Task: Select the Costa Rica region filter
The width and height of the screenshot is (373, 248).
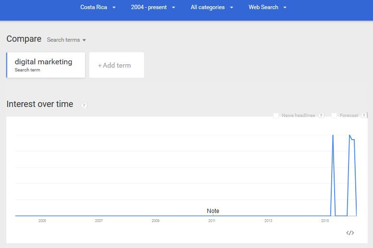Action: coord(94,7)
